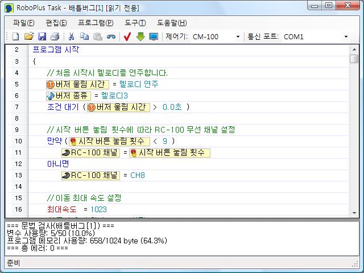
Task: Open the 도움말 menu
Action: point(172,23)
